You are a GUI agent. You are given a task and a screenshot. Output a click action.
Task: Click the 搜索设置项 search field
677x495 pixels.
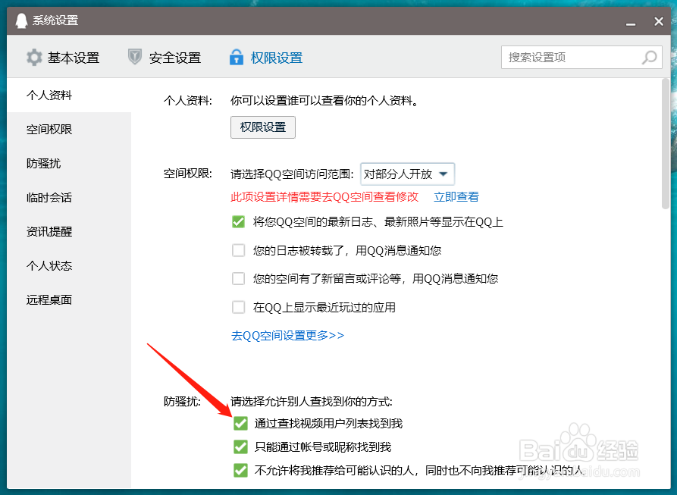(x=581, y=58)
